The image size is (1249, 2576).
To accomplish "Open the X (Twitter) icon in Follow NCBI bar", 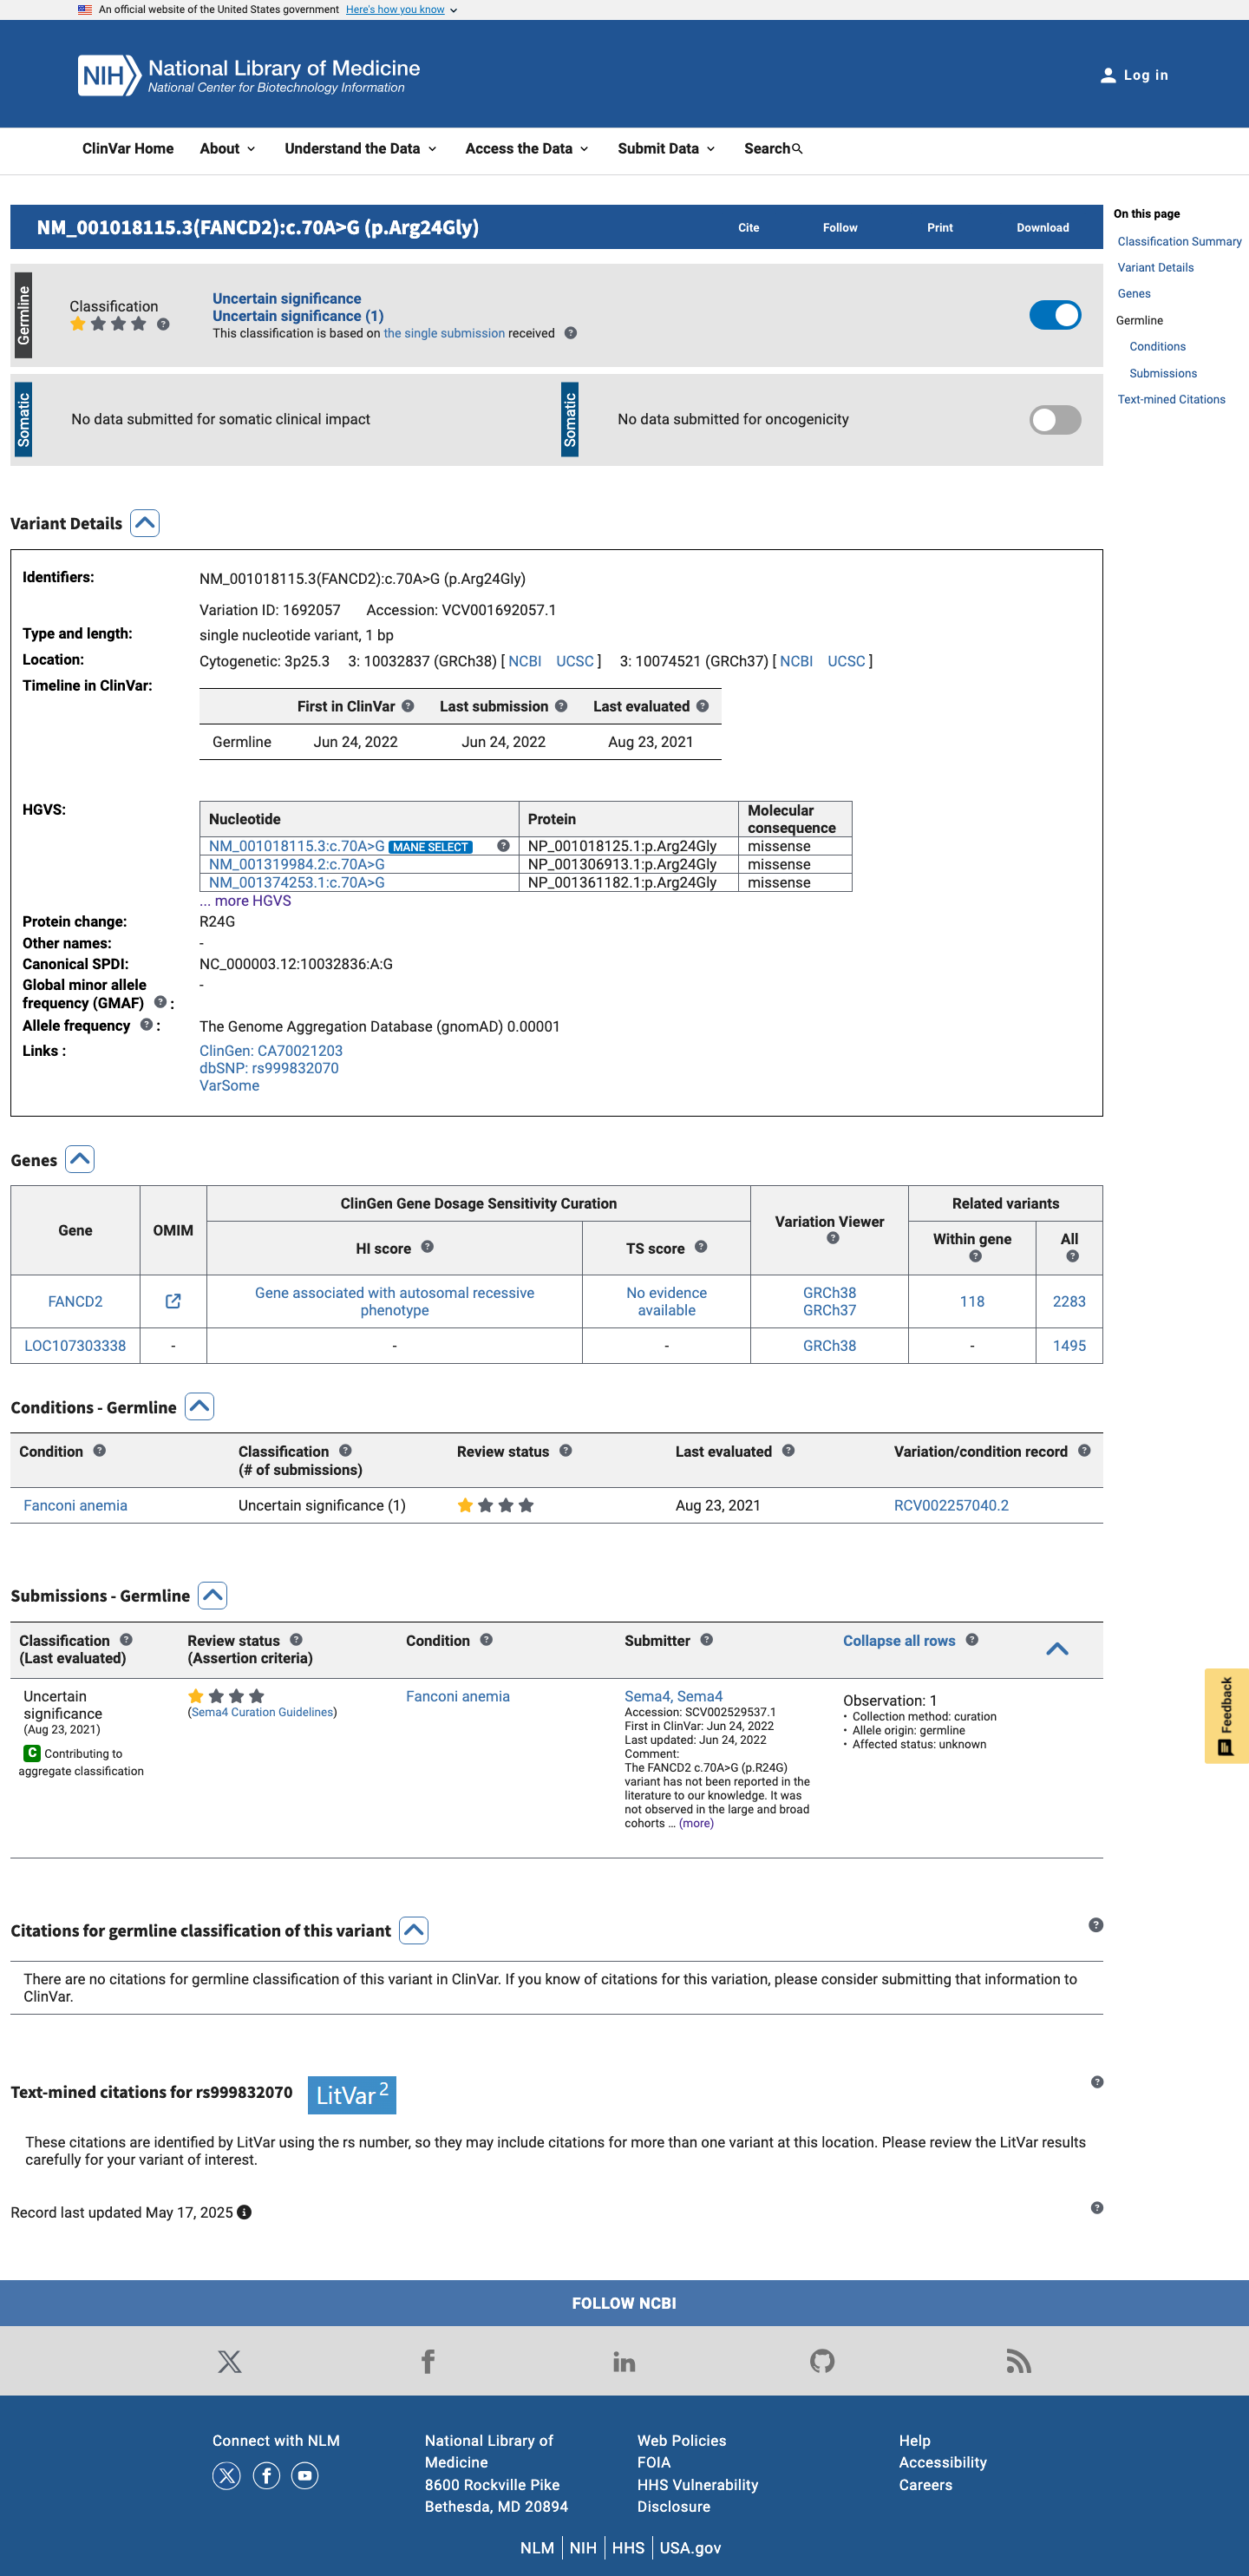I will [229, 2361].
